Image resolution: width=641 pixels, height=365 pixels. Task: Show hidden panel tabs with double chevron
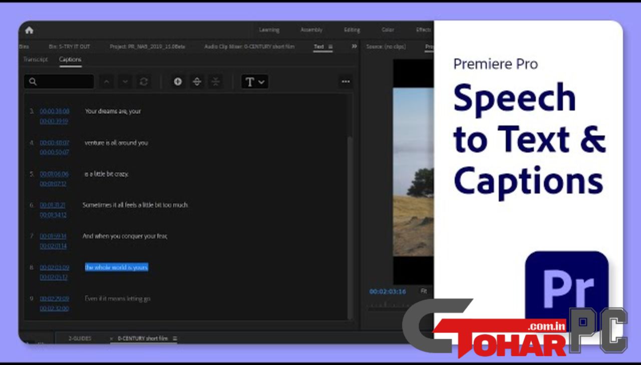pyautogui.click(x=354, y=46)
